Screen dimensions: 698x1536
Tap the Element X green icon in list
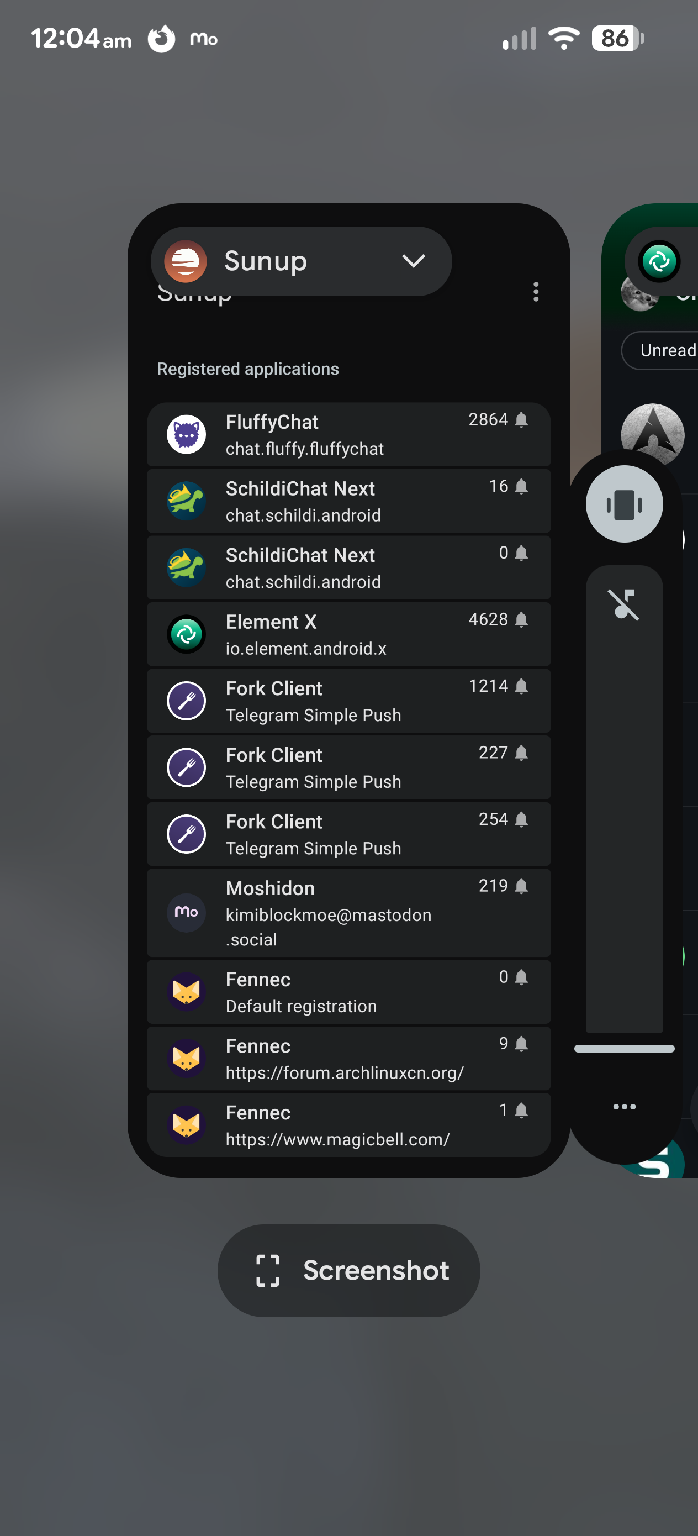187,634
